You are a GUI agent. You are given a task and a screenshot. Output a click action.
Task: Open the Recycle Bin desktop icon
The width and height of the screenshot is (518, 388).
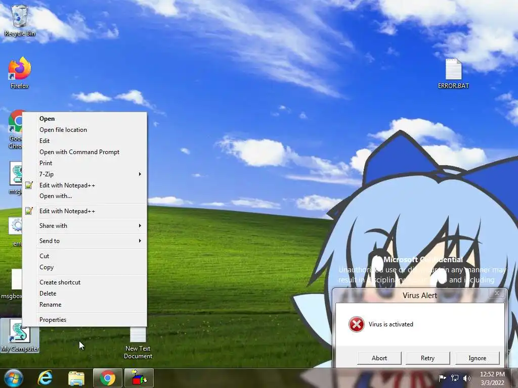click(20, 20)
